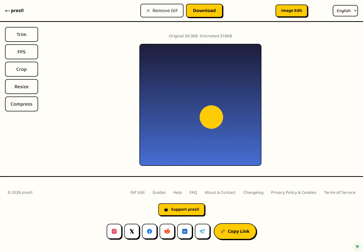Click the © 2026 prezll text
Image resolution: width=363 pixels, height=252 pixels.
[x=20, y=193]
